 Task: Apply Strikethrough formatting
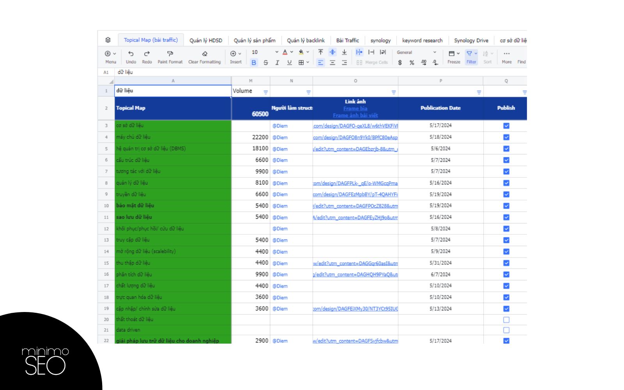[266, 62]
